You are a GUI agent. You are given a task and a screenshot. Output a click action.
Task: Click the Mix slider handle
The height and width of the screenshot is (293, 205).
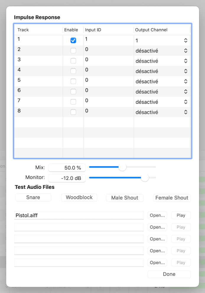pos(122,167)
